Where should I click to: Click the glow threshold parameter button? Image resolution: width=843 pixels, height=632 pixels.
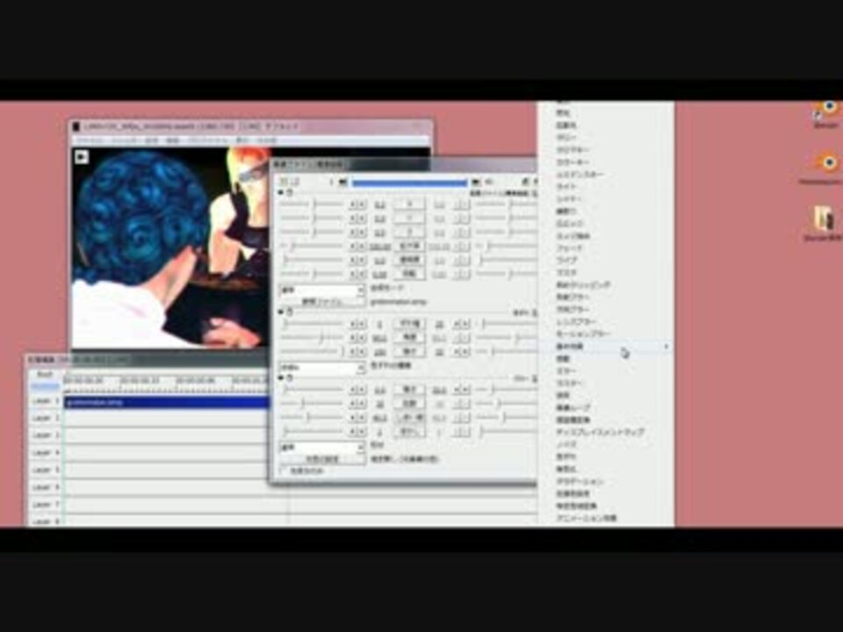click(409, 417)
